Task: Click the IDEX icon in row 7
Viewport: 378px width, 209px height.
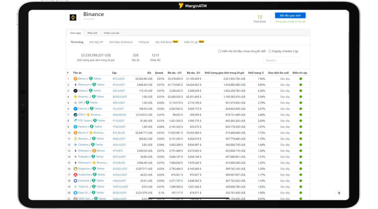Action: (75, 115)
